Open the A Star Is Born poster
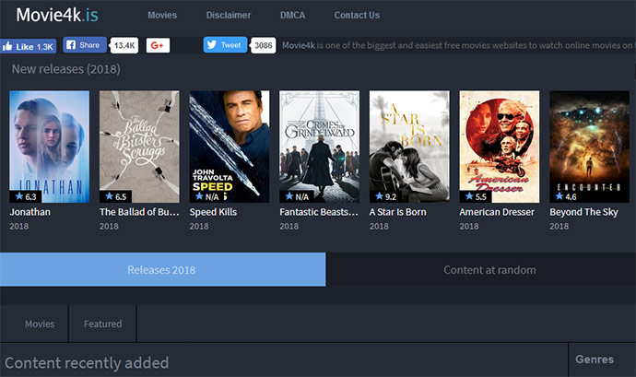The image size is (636, 377). 409,147
